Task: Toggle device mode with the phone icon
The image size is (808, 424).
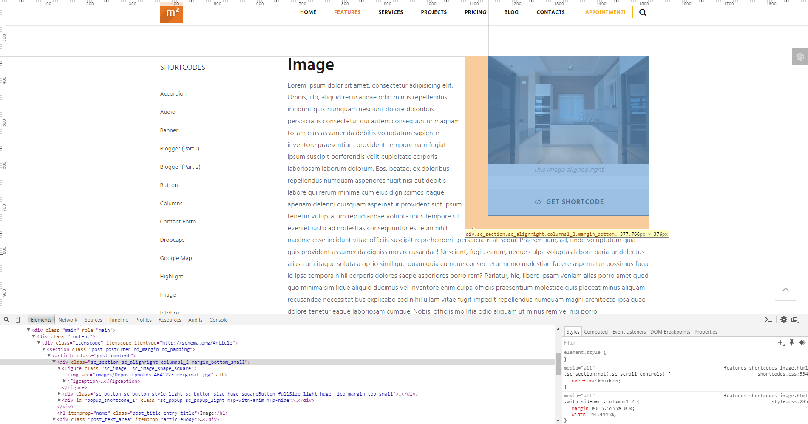Action: point(17,320)
